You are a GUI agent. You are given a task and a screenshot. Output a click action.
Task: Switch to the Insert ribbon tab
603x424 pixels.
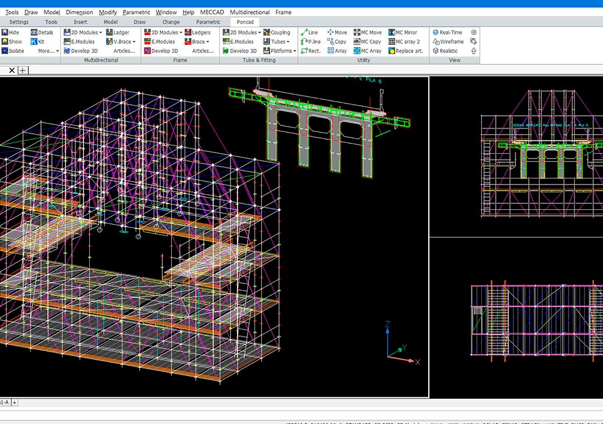click(x=80, y=22)
